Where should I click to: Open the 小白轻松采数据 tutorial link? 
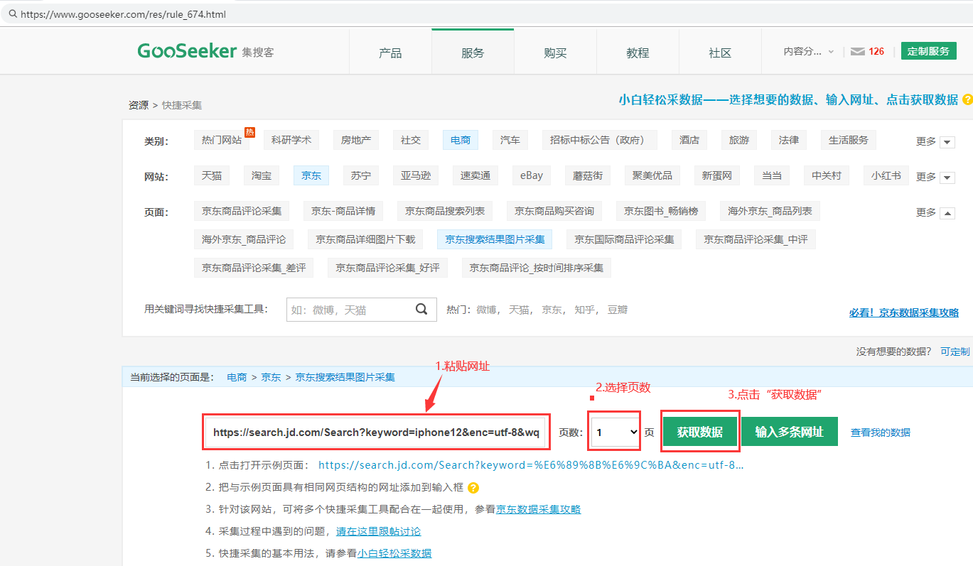click(394, 553)
